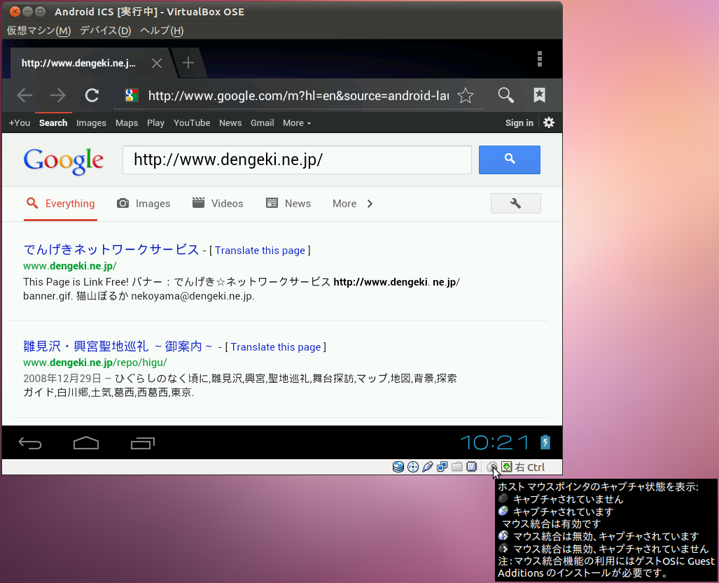Switch to the Images search tab
The width and height of the screenshot is (719, 583).
[144, 204]
